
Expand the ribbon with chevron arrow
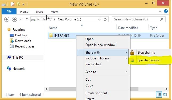160,11
